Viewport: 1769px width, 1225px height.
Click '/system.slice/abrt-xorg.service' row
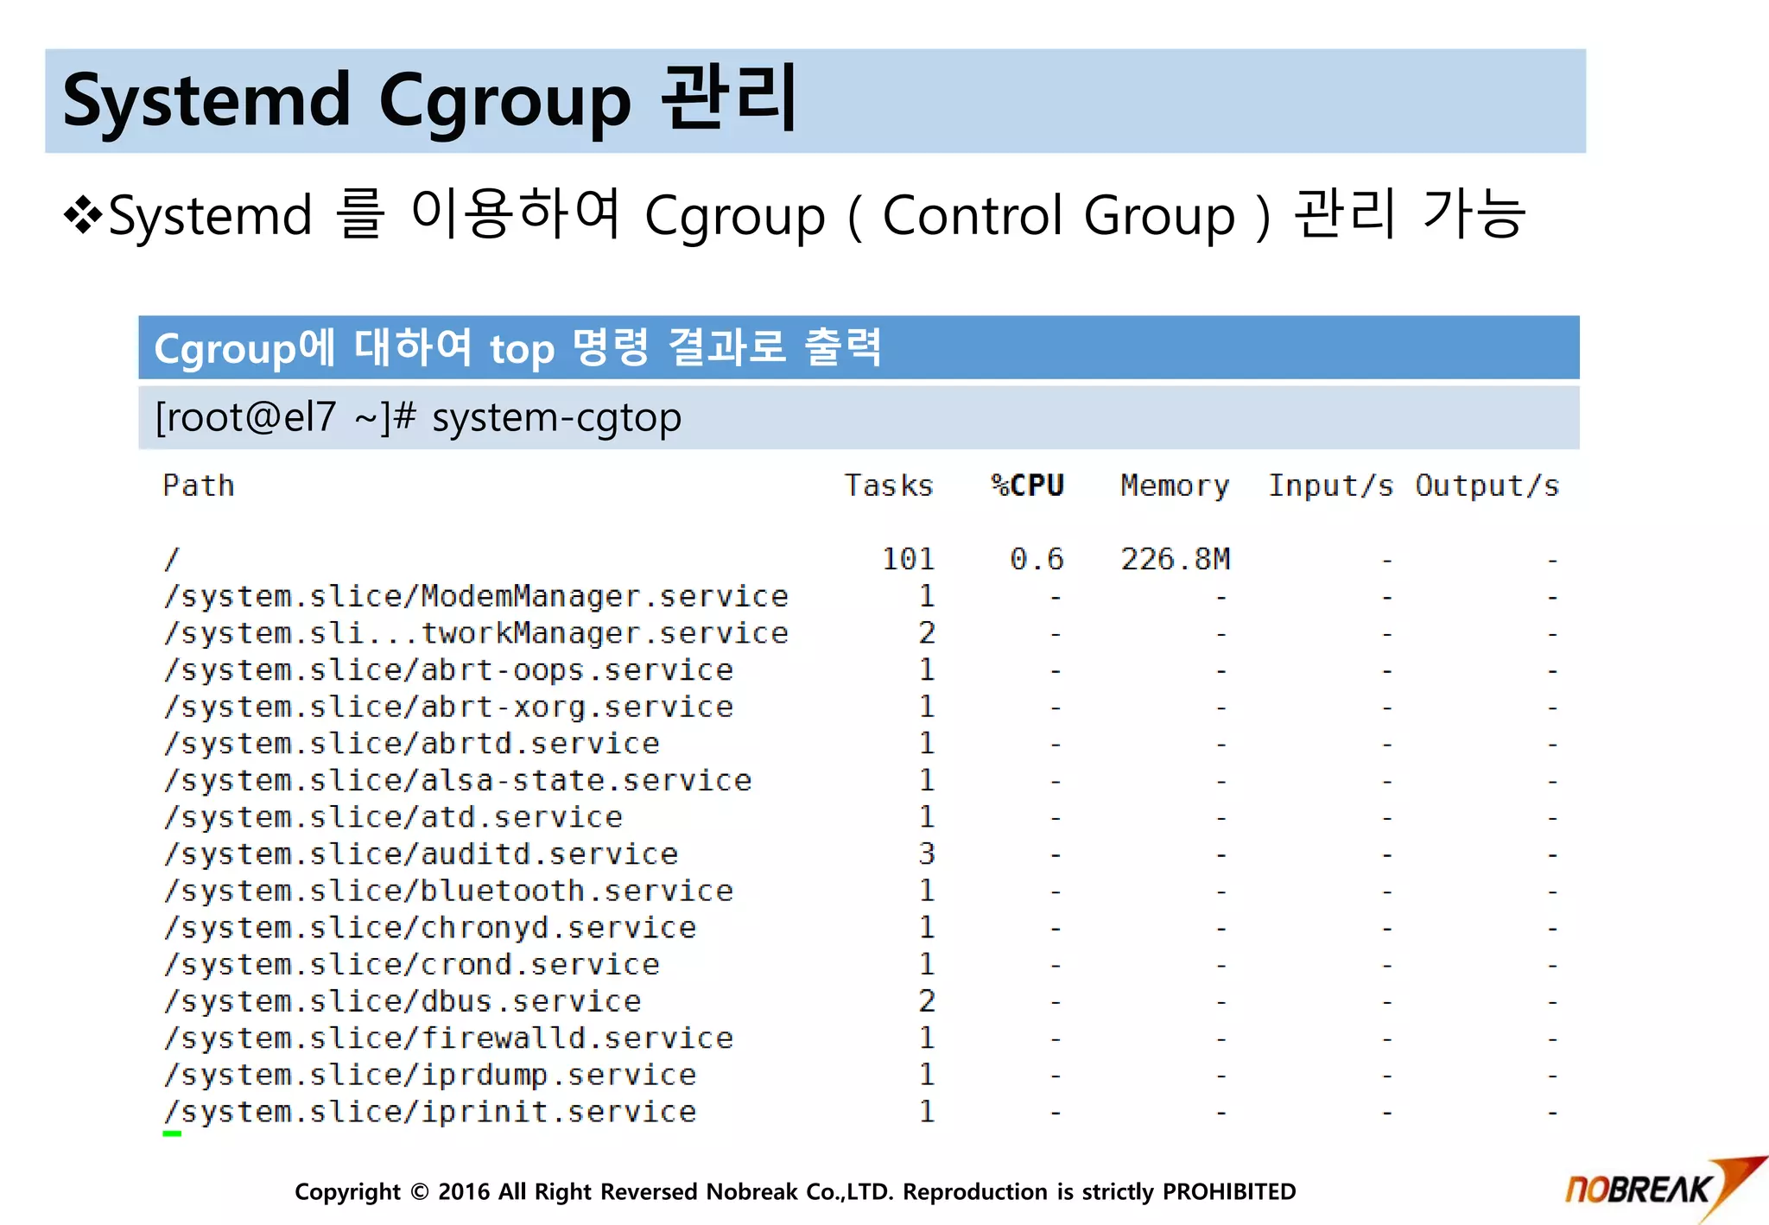(x=860, y=707)
